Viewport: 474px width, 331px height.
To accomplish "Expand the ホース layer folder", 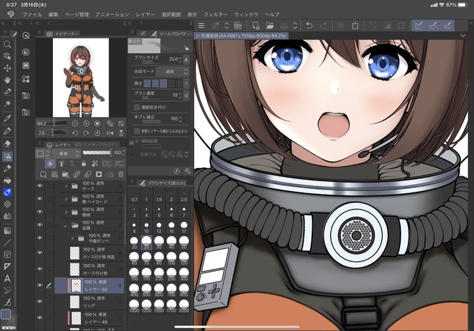I will (66, 186).
